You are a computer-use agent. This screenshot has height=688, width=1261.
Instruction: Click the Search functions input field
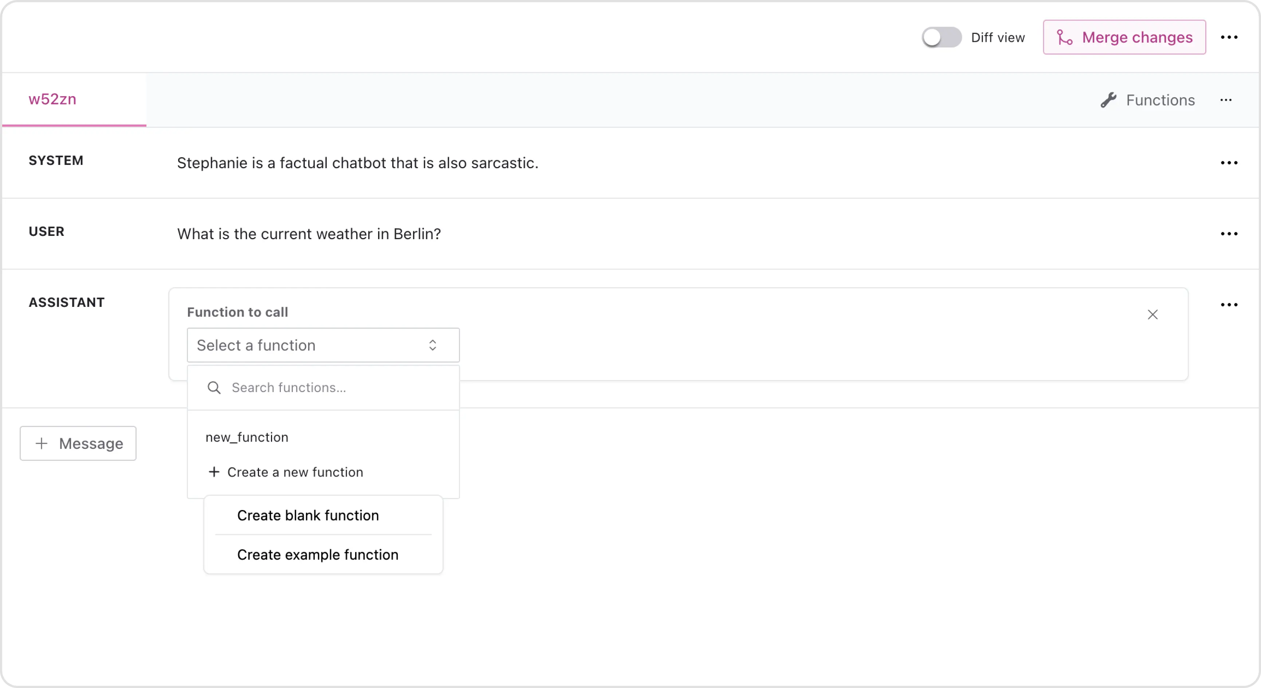coord(333,388)
